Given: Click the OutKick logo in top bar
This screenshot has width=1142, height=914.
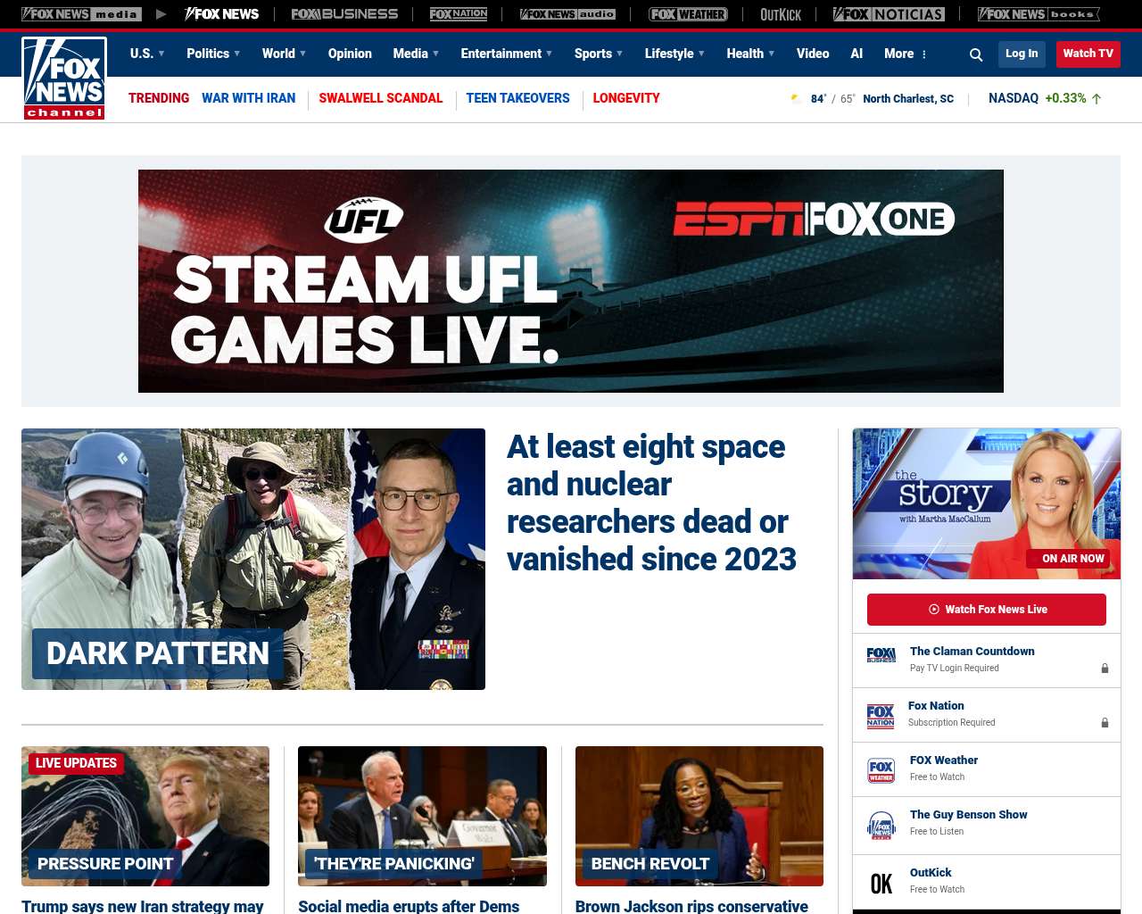Looking at the screenshot, I should point(780,14).
